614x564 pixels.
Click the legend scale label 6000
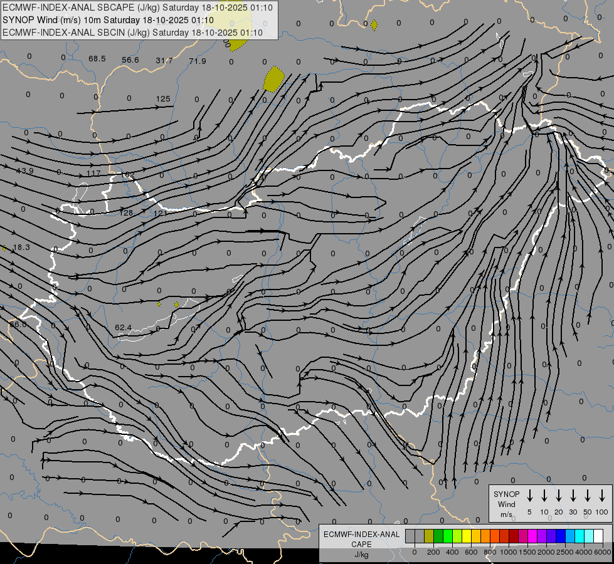click(603, 552)
